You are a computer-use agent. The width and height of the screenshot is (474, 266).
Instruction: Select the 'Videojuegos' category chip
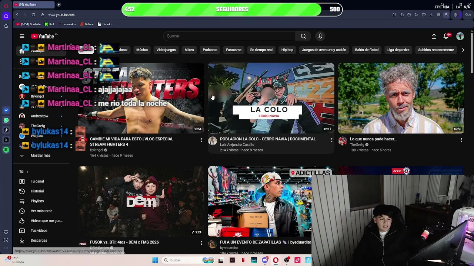click(166, 50)
